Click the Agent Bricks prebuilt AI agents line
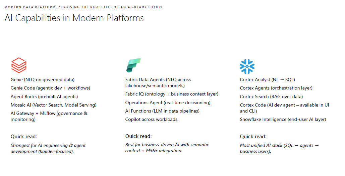This screenshot has height=176, width=345. pos(44,97)
